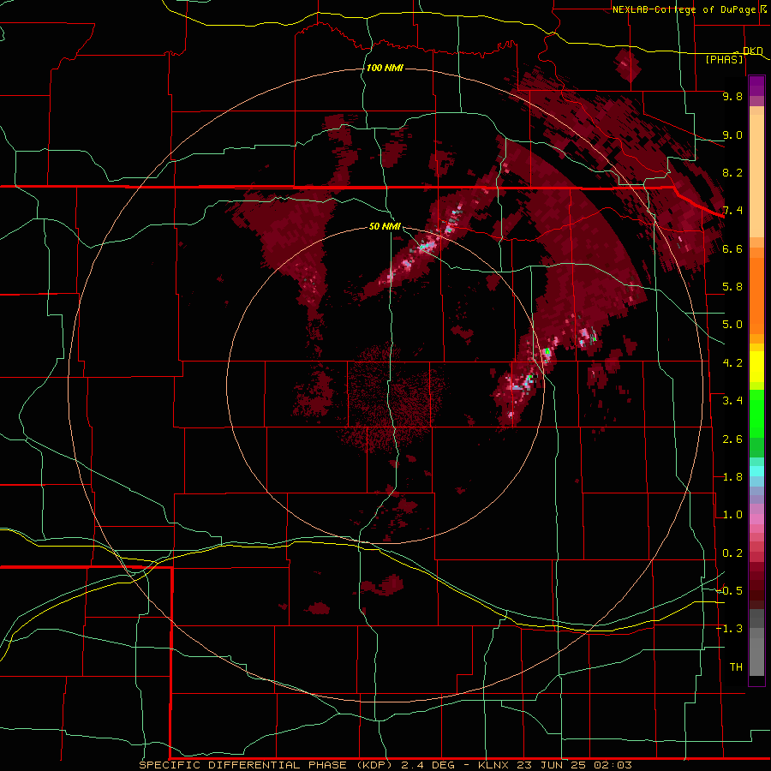771x771 pixels.
Task: Click the Specific Differential Phase (KDP) title text
Action: coord(266,765)
